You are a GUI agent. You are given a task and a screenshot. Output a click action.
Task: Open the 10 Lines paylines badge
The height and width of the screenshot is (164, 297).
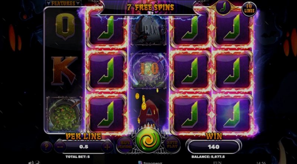click(x=249, y=9)
